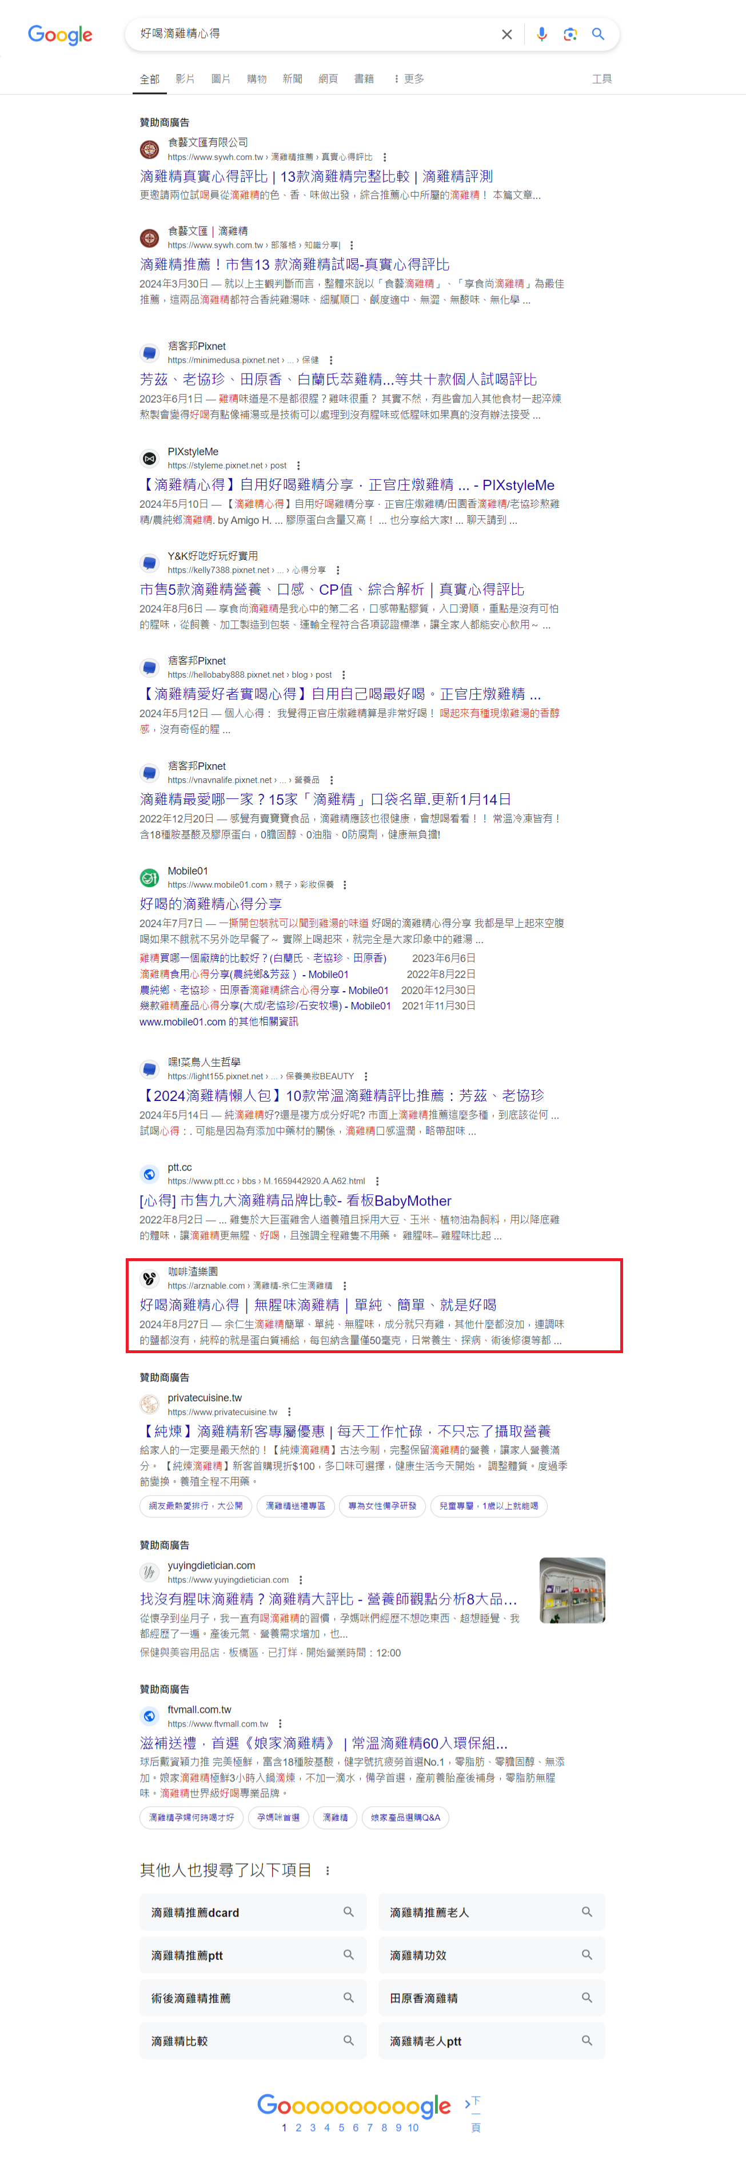Switch to 影片 results tab
Image resolution: width=746 pixels, height=2183 pixels.
pyautogui.click(x=185, y=79)
